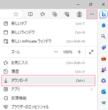The width and height of the screenshot is (108, 110).
Task: Restore down the browser window
Action: coord(91,4)
